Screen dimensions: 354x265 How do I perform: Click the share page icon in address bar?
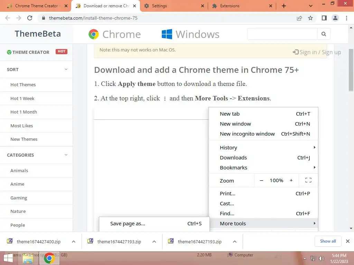(x=299, y=18)
